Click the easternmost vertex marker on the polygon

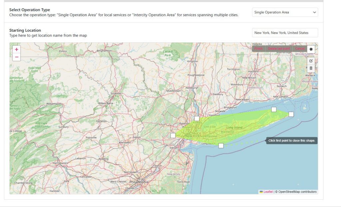coord(292,114)
